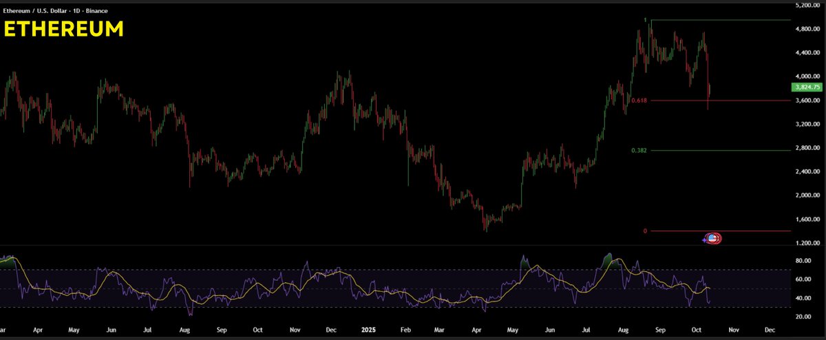826x340 pixels.
Task: Select the green 3,824.75 current price label
Action: (807, 87)
